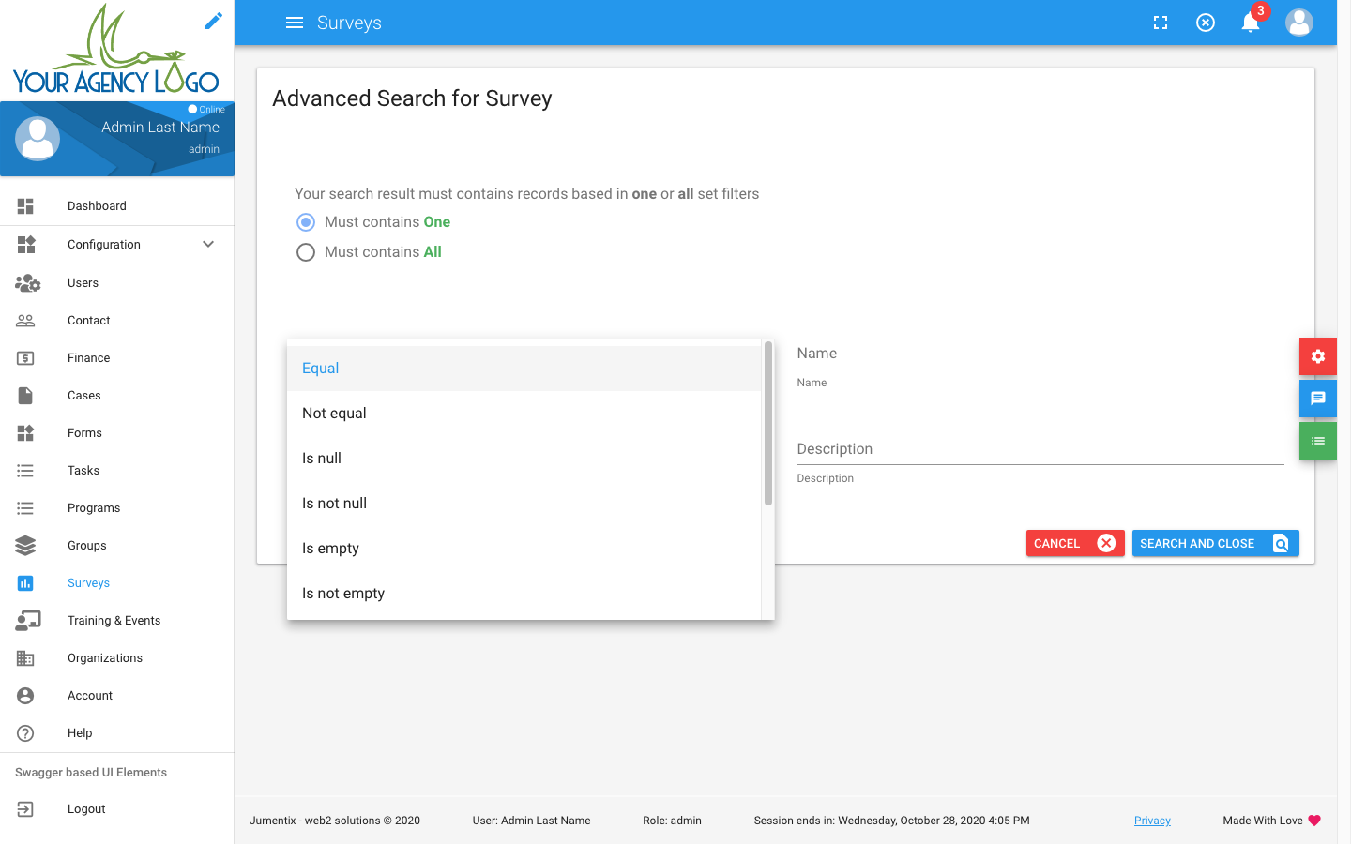This screenshot has width=1351, height=844.
Task: Click the Cancel button
Action: [1075, 543]
